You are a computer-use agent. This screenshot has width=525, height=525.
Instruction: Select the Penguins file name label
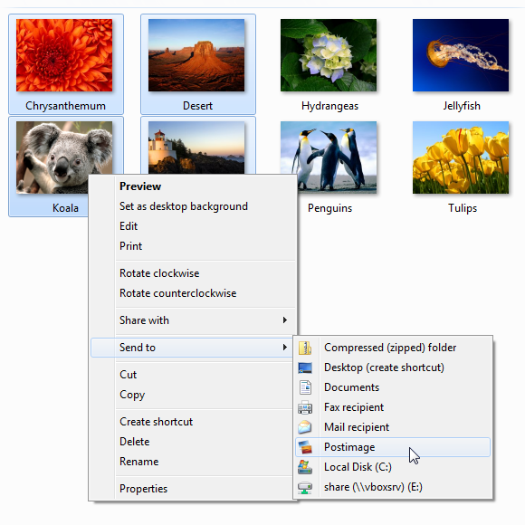329,208
